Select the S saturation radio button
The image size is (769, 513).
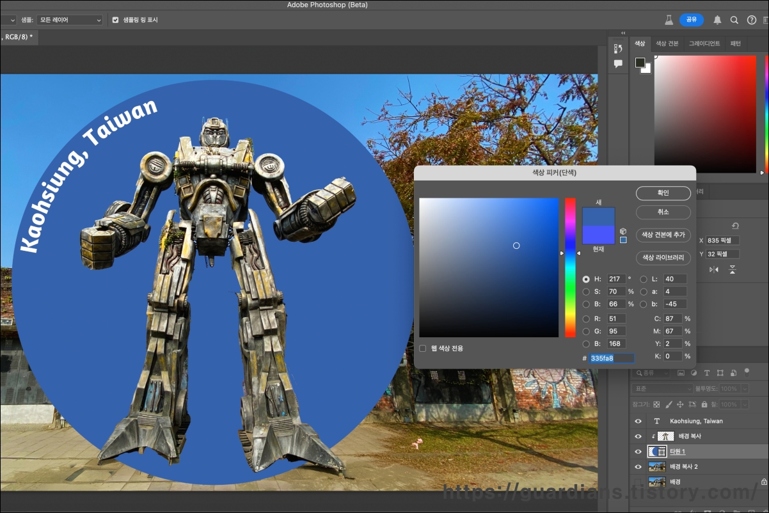point(586,292)
